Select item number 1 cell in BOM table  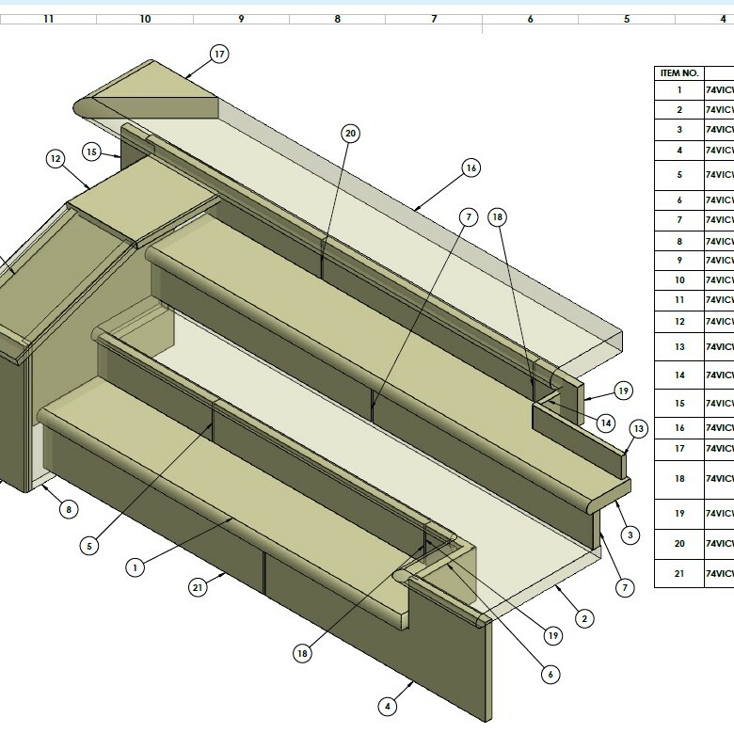679,90
